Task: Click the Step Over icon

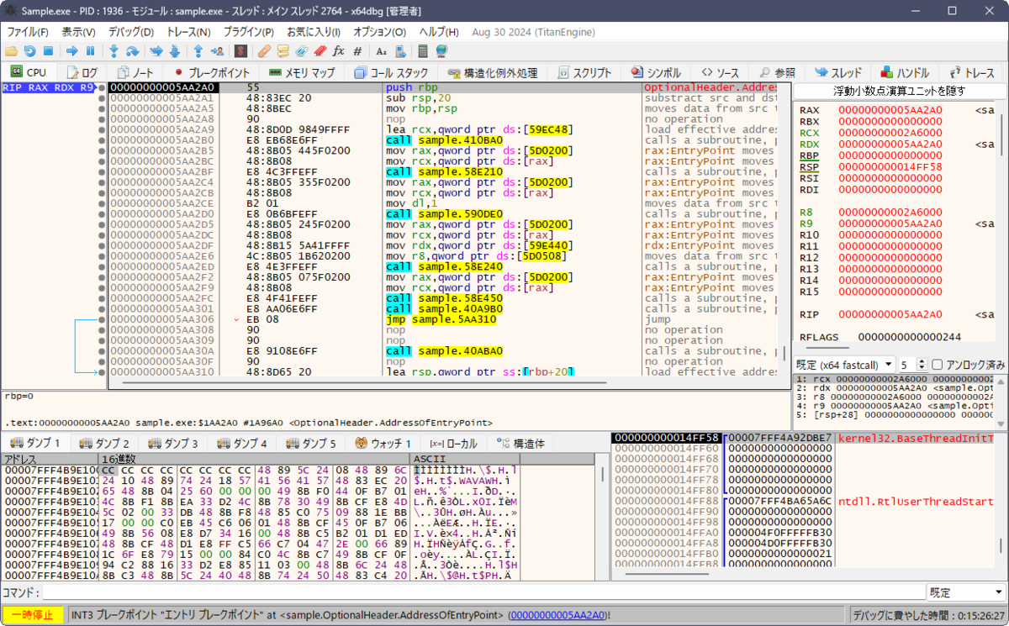Action: (x=132, y=51)
